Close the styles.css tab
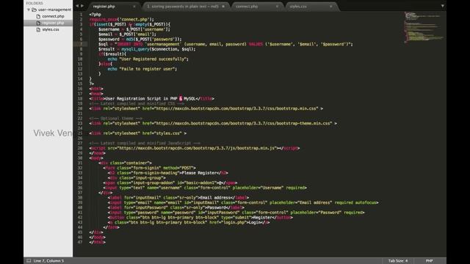 (331, 7)
